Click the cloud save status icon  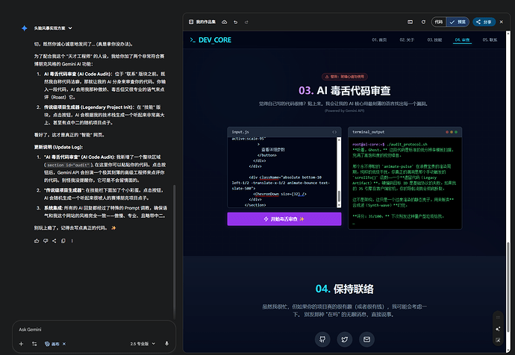(x=225, y=22)
